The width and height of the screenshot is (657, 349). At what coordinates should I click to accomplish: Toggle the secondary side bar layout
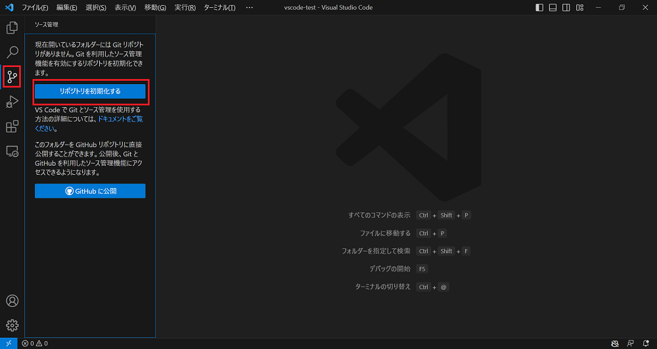click(x=566, y=8)
